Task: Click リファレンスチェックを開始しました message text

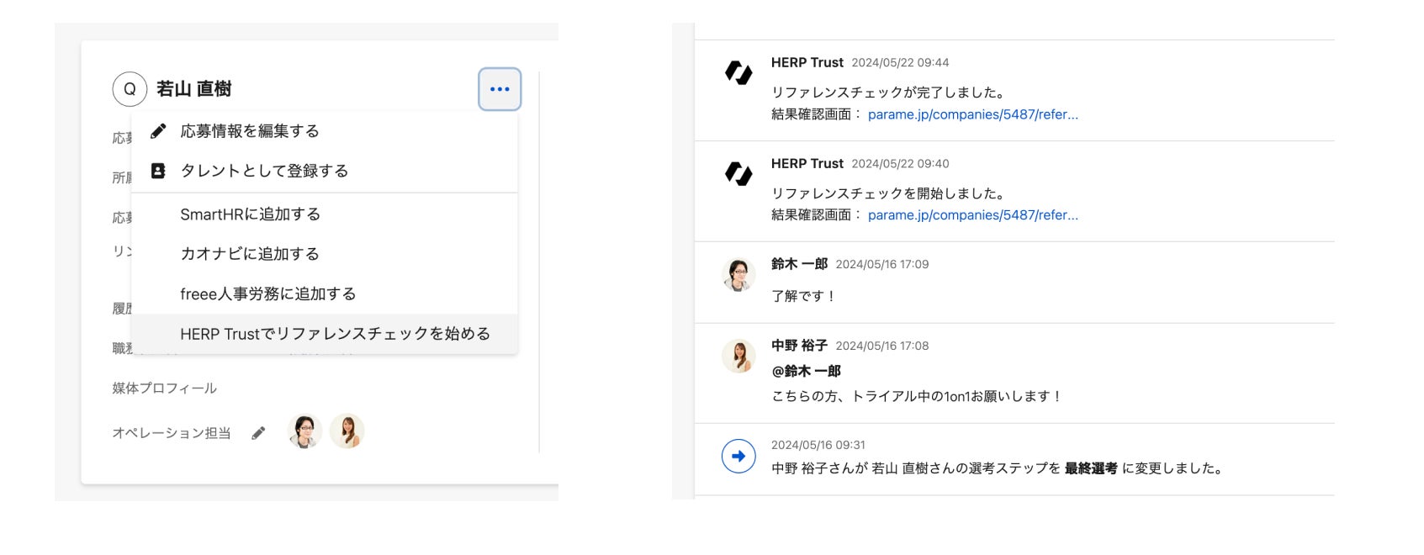Action: pyautogui.click(x=888, y=193)
